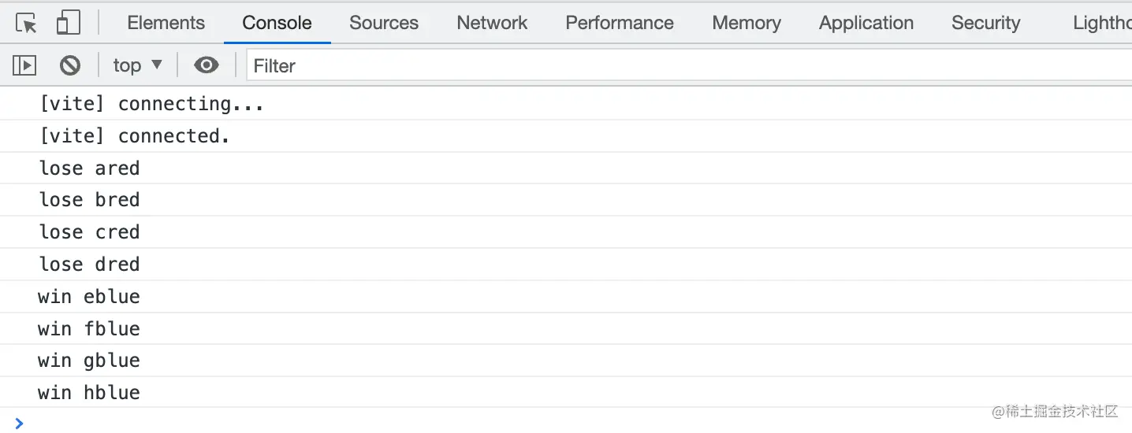Show the console sidebar panel
The height and width of the screenshot is (433, 1132).
pos(24,65)
